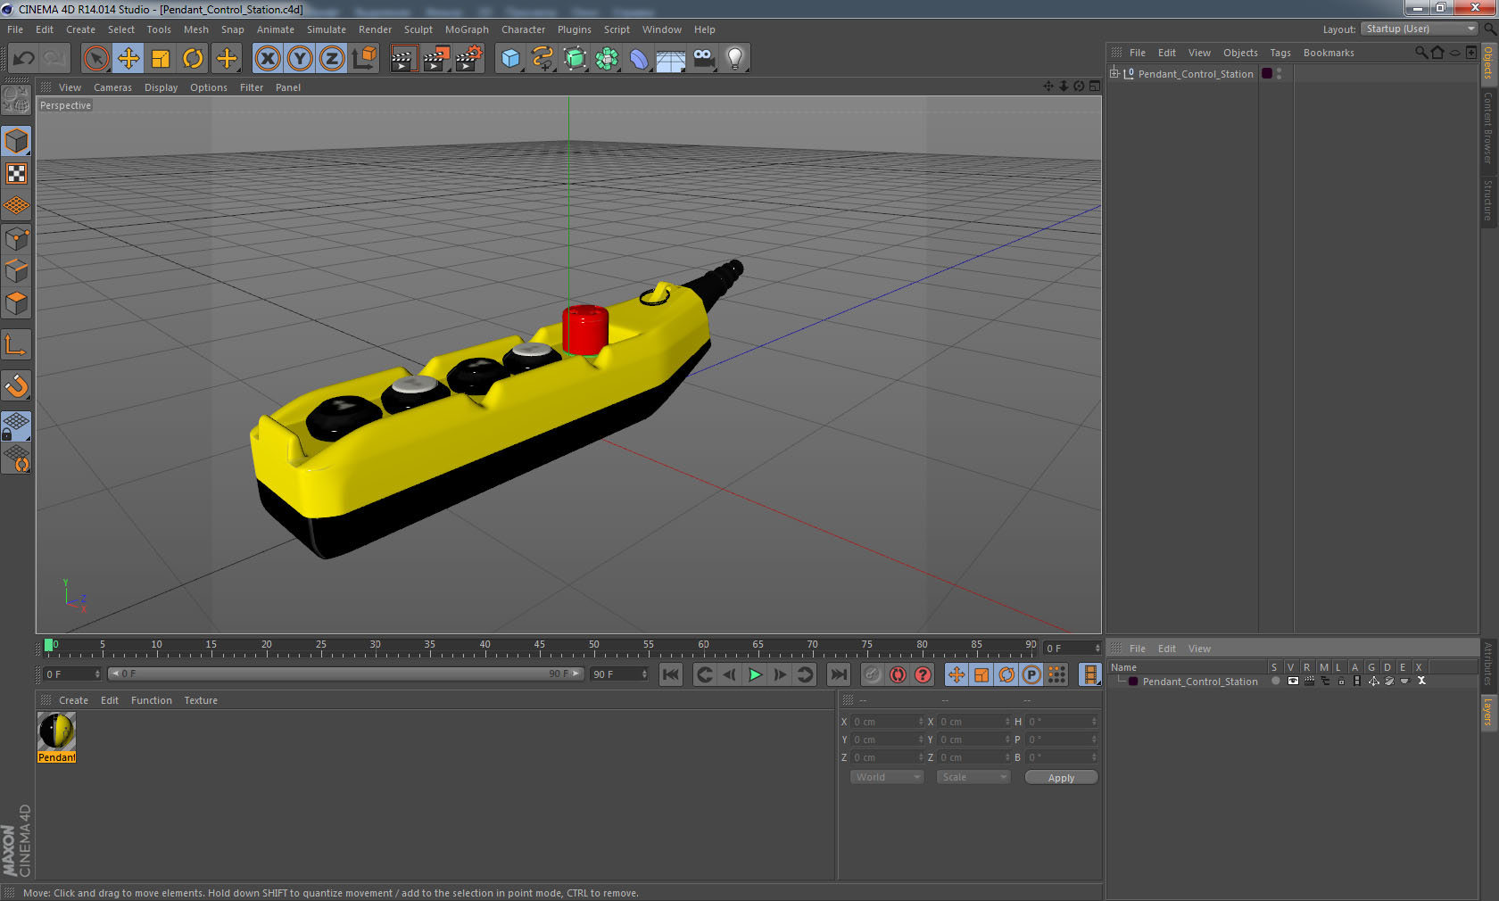
Task: Open the viewport Display menu
Action: pyautogui.click(x=161, y=87)
